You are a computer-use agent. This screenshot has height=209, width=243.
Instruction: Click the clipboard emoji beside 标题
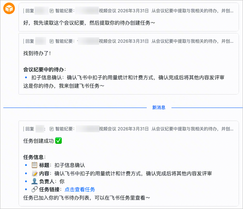[35, 165]
